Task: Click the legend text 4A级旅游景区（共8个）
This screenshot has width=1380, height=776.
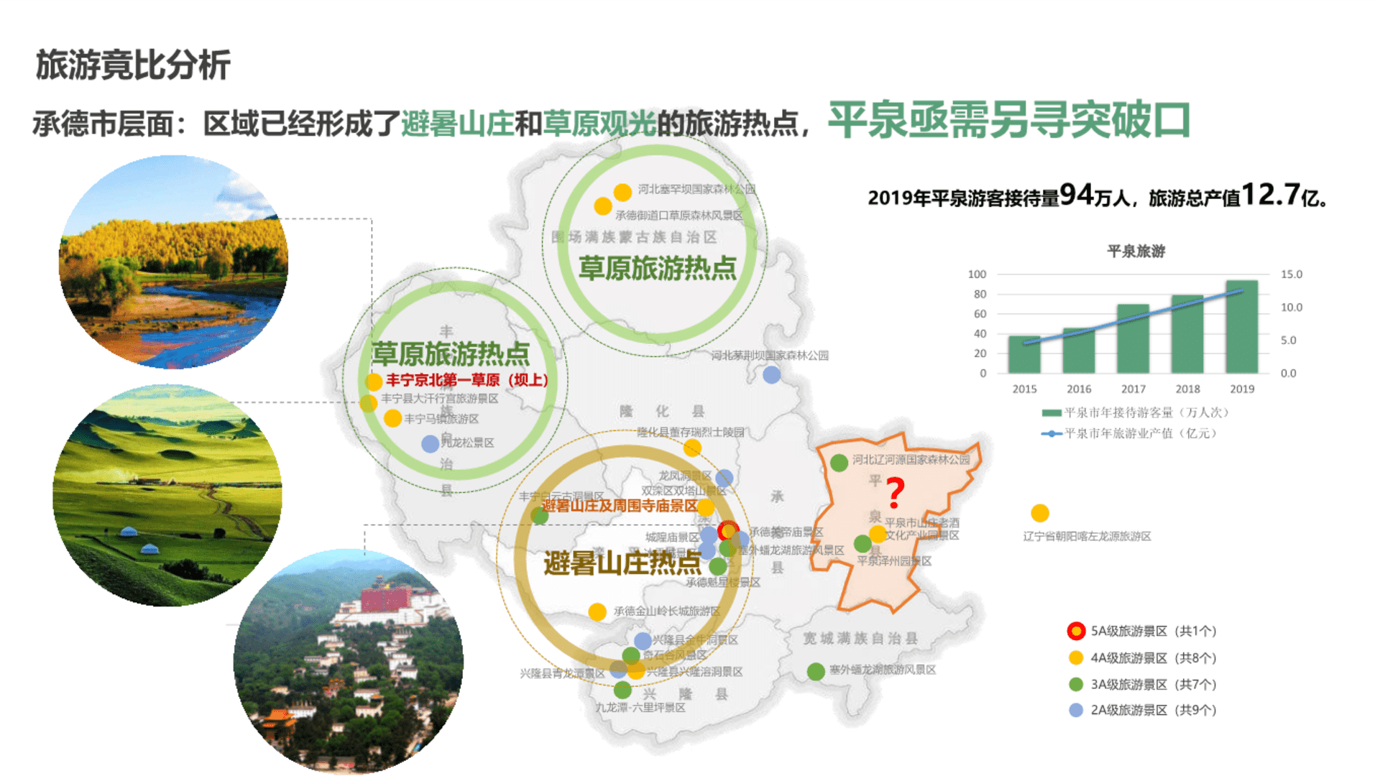Action: 1154,657
